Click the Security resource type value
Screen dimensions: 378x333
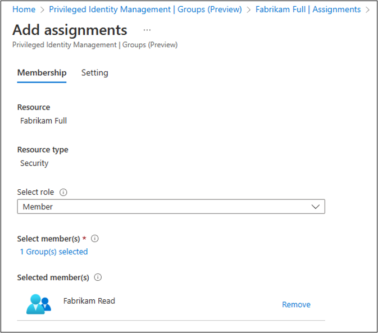34,163
